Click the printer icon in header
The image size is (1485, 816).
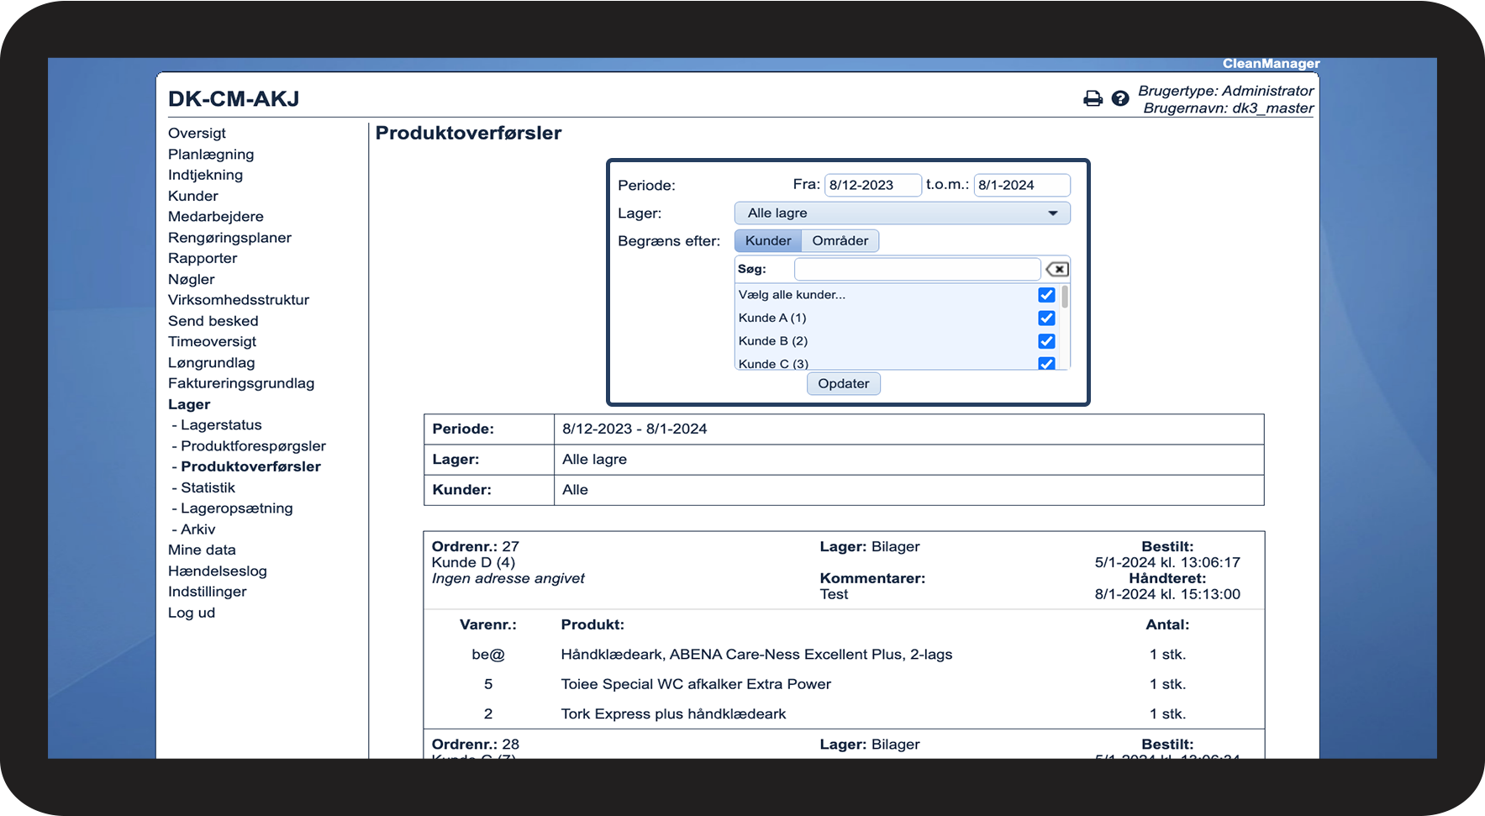[x=1093, y=99]
